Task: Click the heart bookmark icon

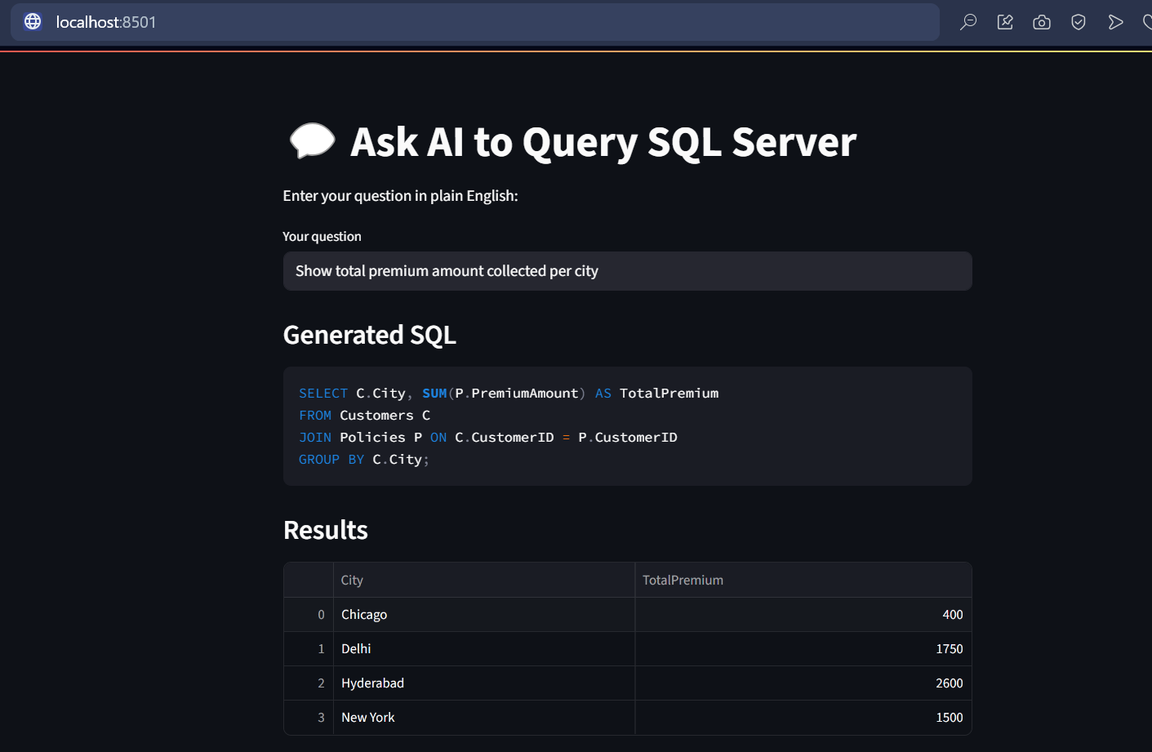Action: click(x=1146, y=22)
